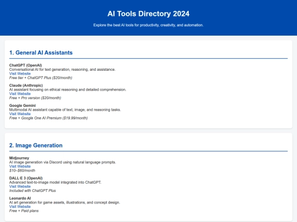
Task: Open Leonardo AI's Visit Website link
Action: coord(20,207)
